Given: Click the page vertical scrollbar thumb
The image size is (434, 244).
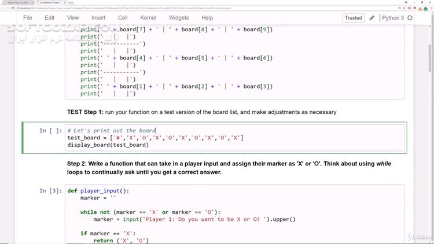Looking at the screenshot, I should (x=430, y=58).
